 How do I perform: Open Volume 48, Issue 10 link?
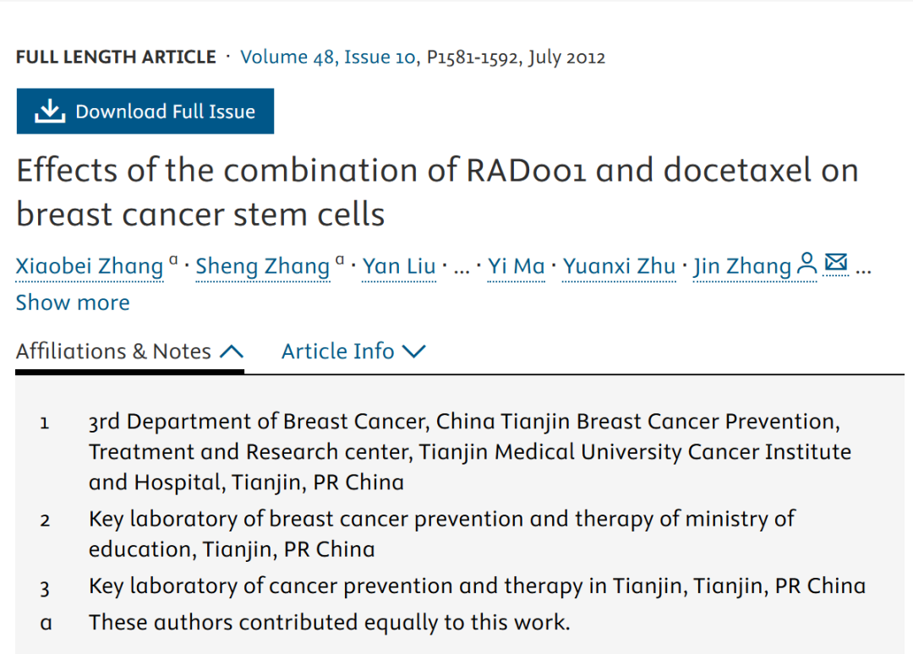pyautogui.click(x=328, y=57)
